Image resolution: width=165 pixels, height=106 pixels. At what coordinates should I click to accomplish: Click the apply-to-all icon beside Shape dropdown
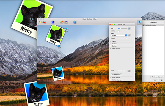coord(129,35)
